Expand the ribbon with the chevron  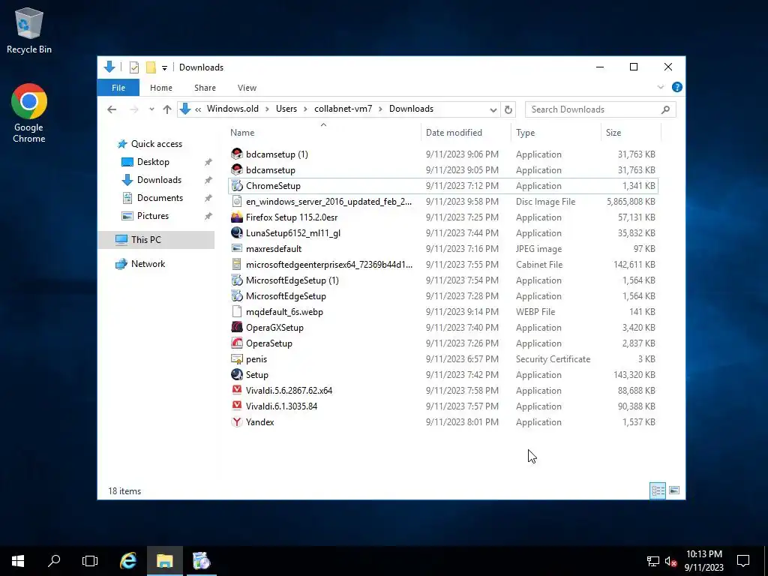tap(660, 87)
